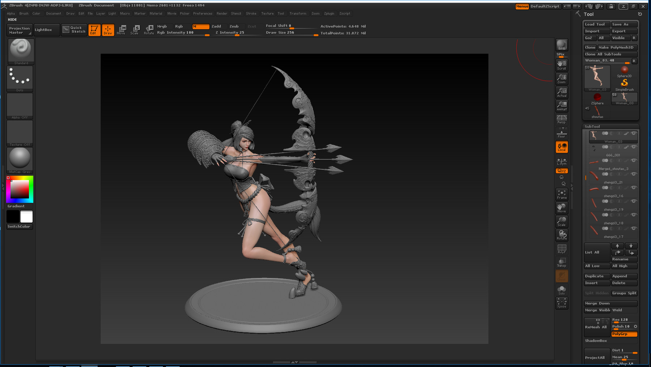
Task: Activate the Scale tool in top toolbar
Action: 135,30
